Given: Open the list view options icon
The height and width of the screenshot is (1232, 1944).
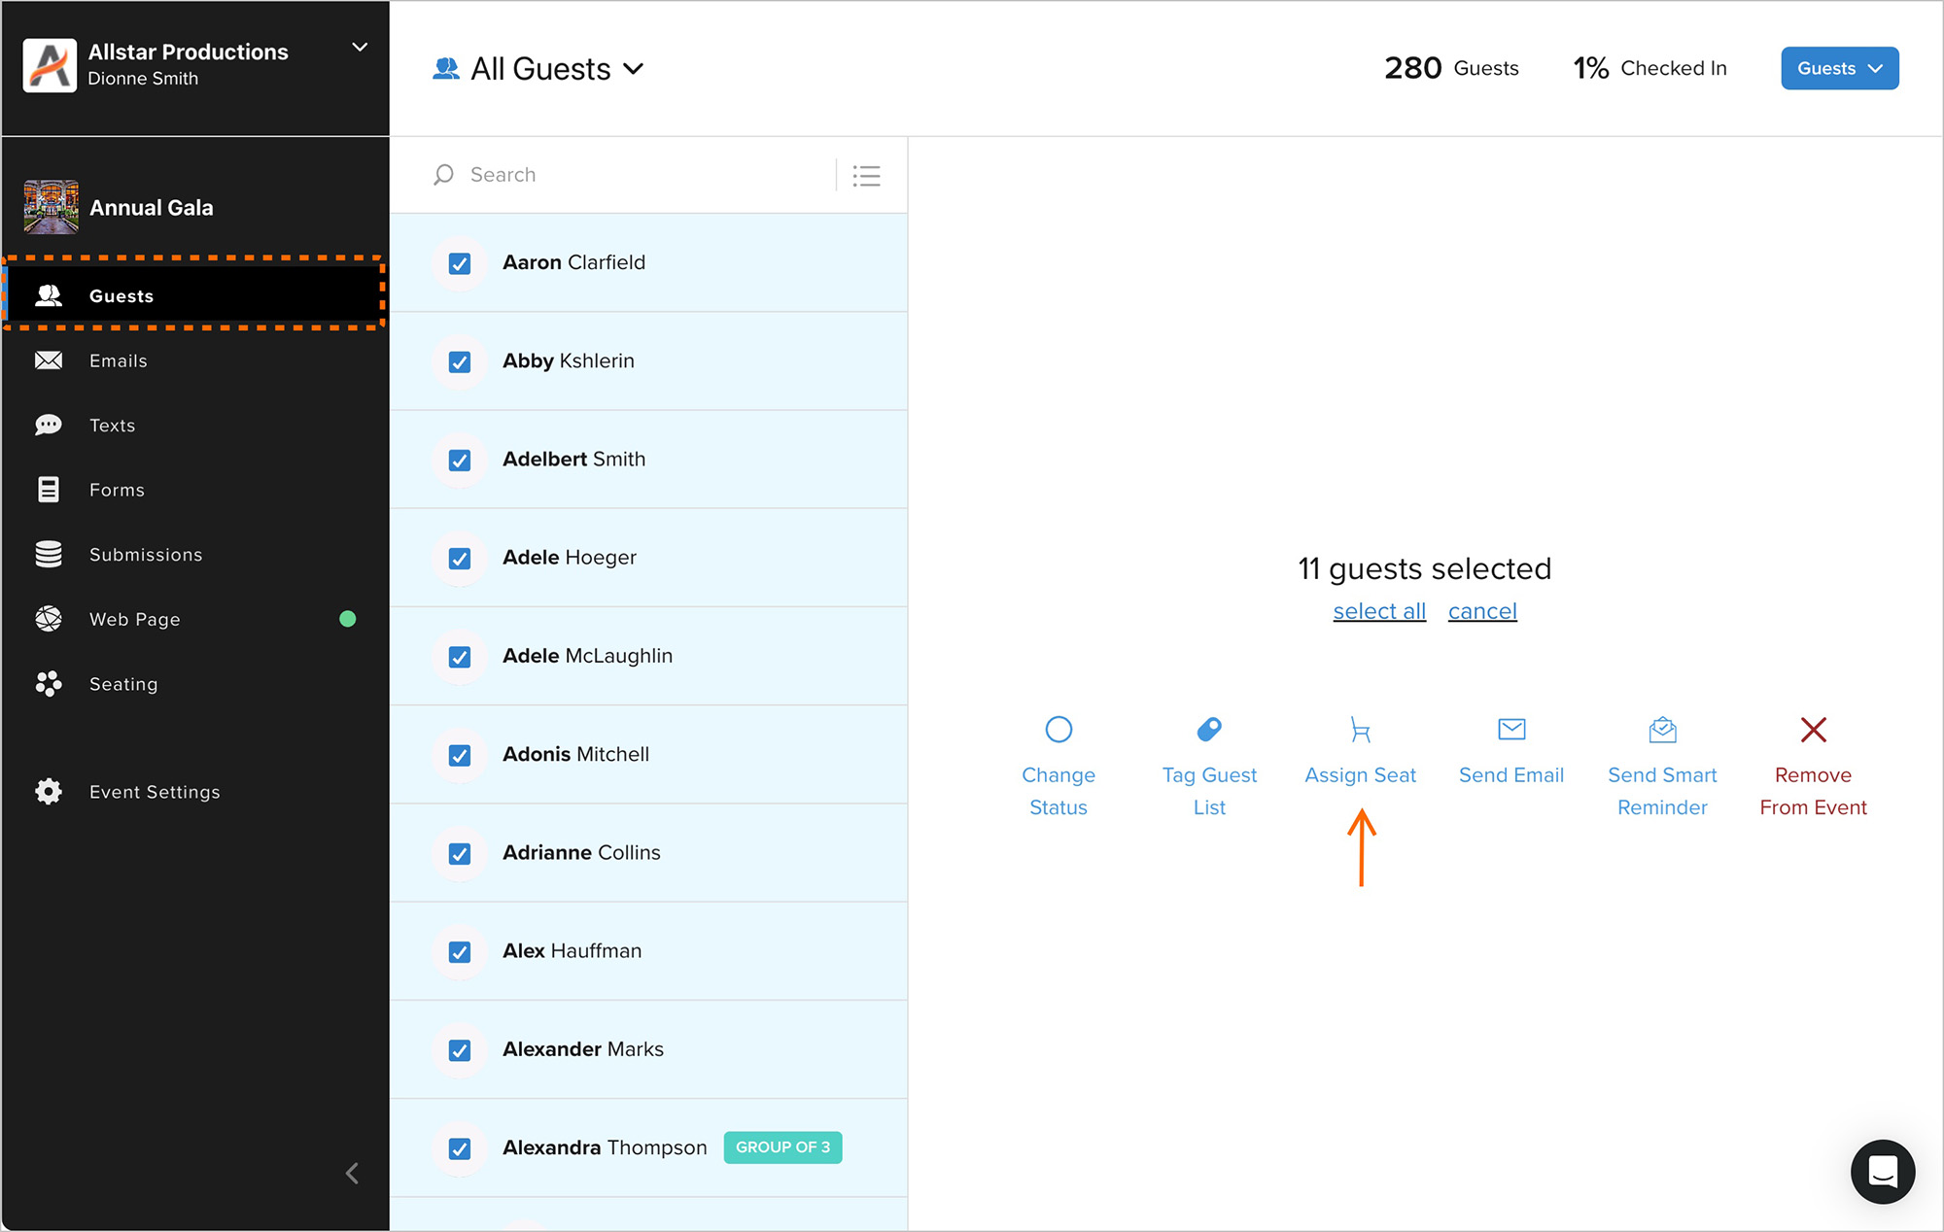Looking at the screenshot, I should [866, 175].
